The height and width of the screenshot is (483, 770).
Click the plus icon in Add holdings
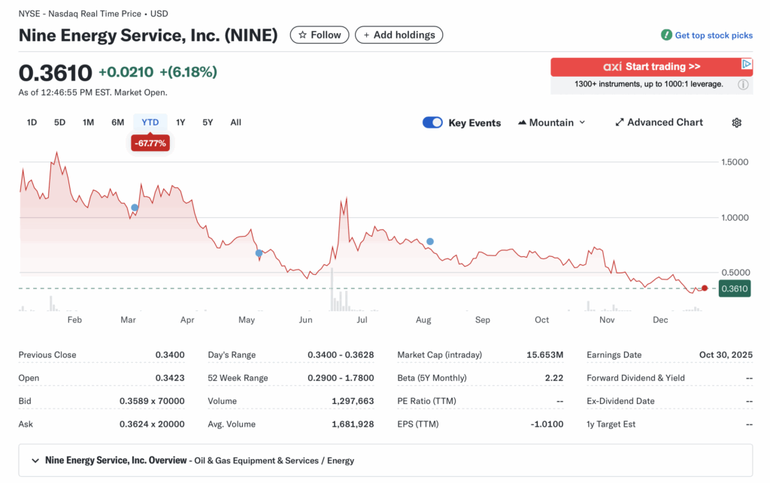[366, 35]
